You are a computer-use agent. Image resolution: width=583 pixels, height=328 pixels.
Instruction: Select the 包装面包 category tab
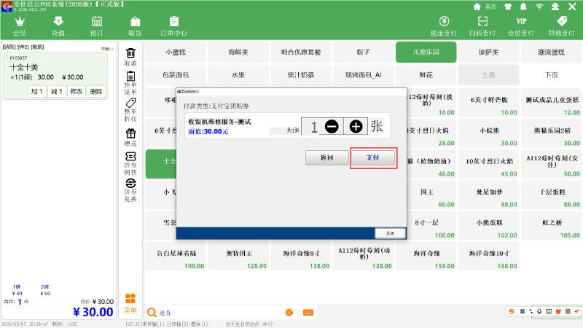(x=176, y=75)
